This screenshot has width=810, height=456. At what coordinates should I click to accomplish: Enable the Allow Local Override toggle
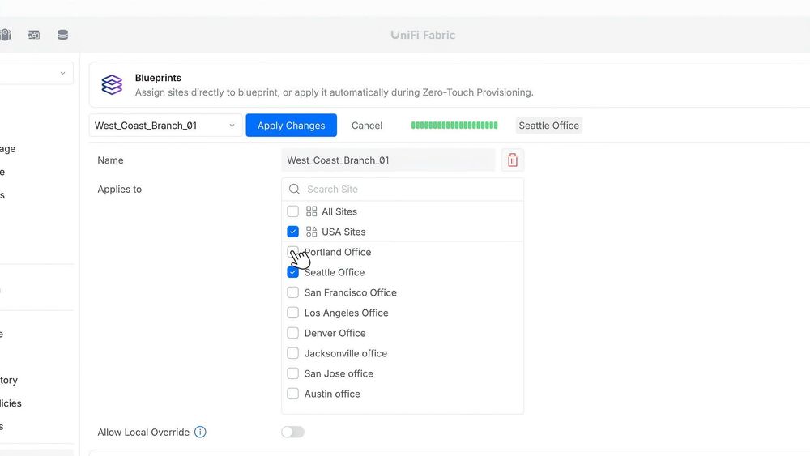point(292,432)
